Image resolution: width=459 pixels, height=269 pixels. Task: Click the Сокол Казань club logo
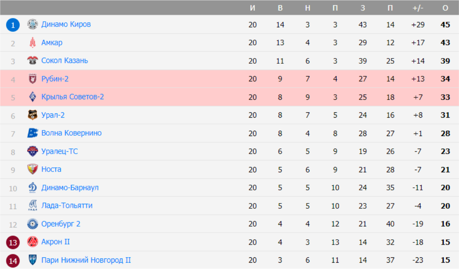33,61
